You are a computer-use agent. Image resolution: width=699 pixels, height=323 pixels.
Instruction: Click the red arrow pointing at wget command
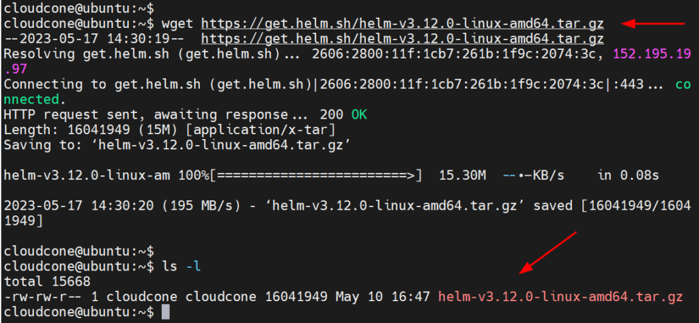click(653, 24)
